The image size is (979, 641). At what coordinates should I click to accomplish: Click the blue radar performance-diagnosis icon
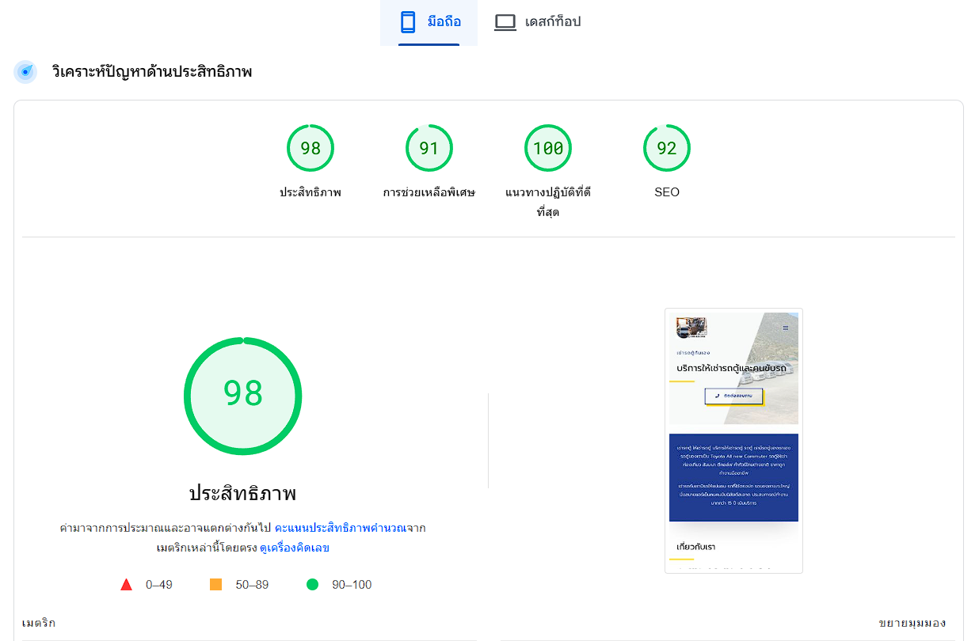pyautogui.click(x=25, y=72)
